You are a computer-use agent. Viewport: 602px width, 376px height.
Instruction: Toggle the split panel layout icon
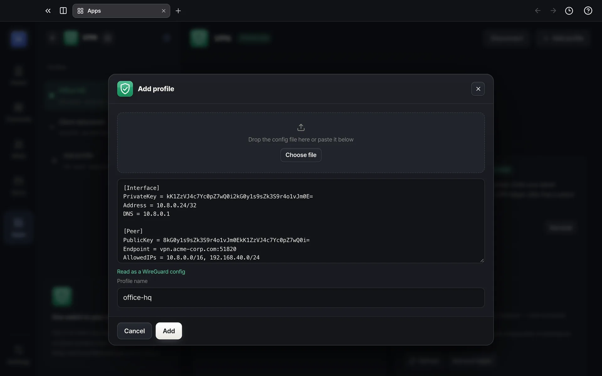63,11
